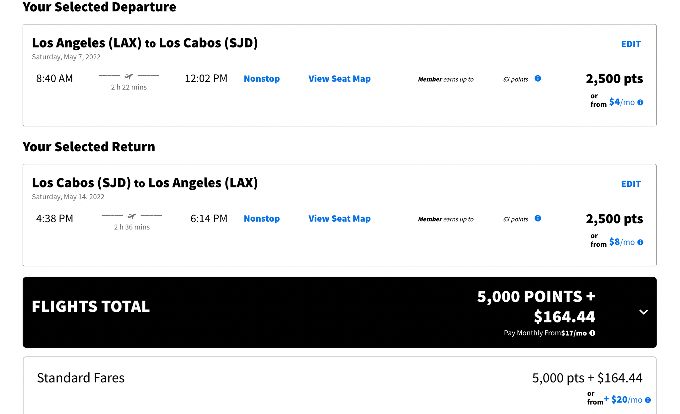View seat map for departure flight
The image size is (680, 414).
point(339,79)
